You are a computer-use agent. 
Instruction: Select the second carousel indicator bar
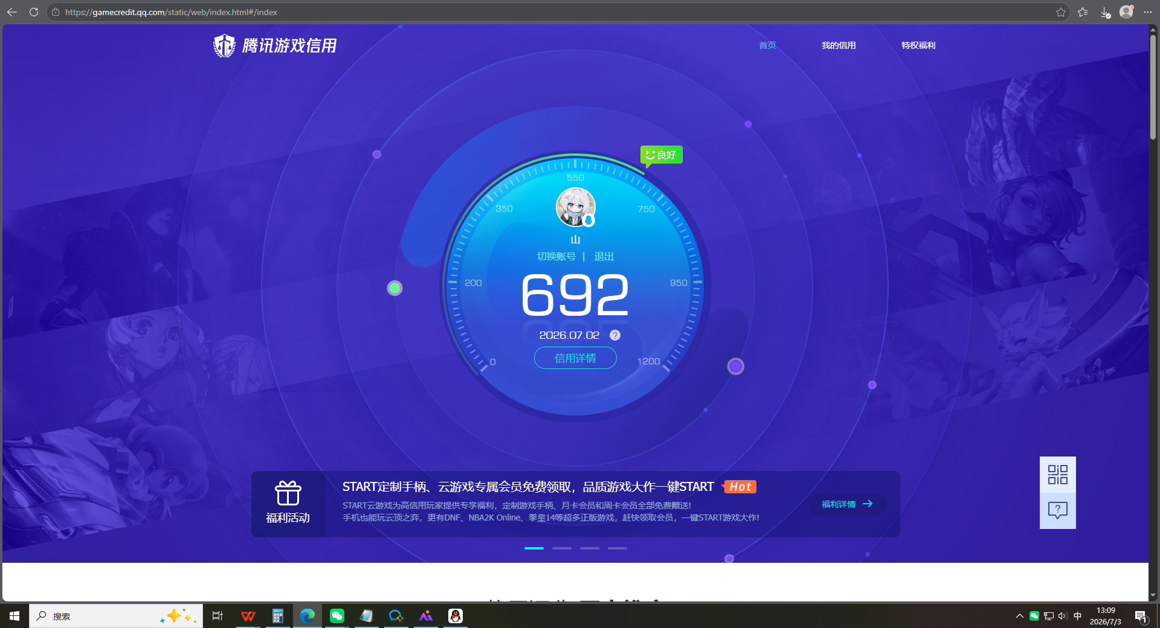tap(562, 548)
